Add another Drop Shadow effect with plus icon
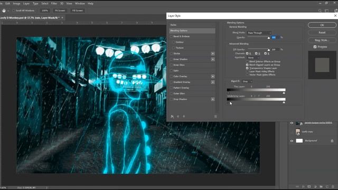The height and width of the screenshot is (190, 338). tap(213, 99)
